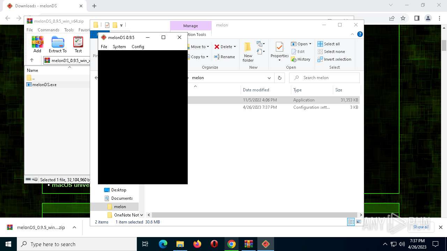Click the Properties icon in the ribbon

(279, 47)
